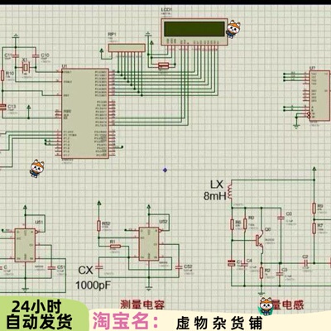
Task: Select the ground terminal under U$2
Action: pos(149,289)
